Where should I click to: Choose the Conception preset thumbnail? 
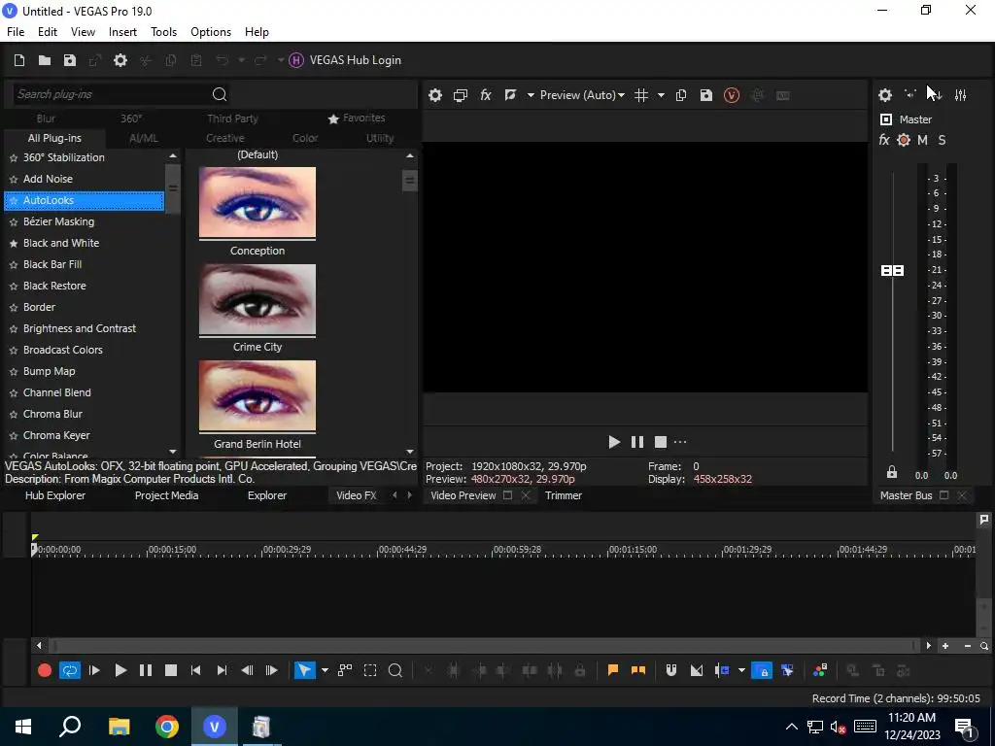(257, 203)
